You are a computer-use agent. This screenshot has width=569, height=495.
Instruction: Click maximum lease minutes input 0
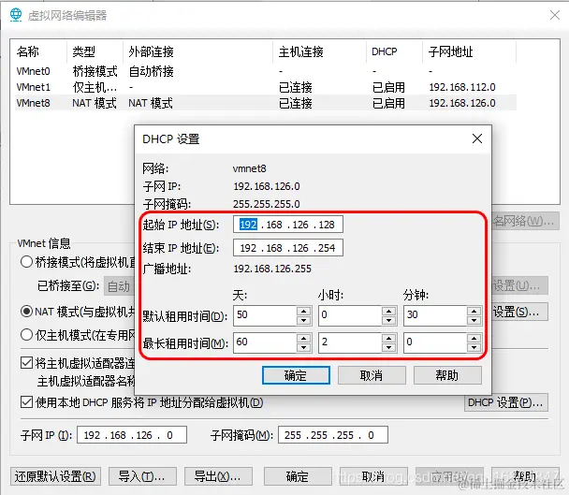436,342
